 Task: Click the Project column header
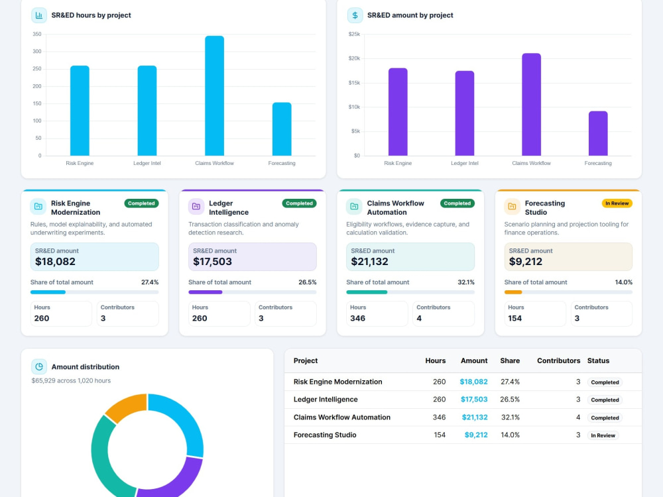pos(306,360)
